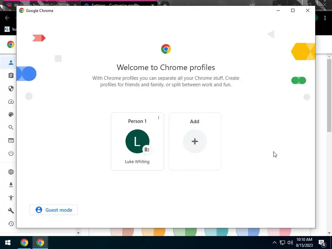Switch to first Chrome taskbar icon
The width and height of the screenshot is (332, 249).
click(x=24, y=243)
